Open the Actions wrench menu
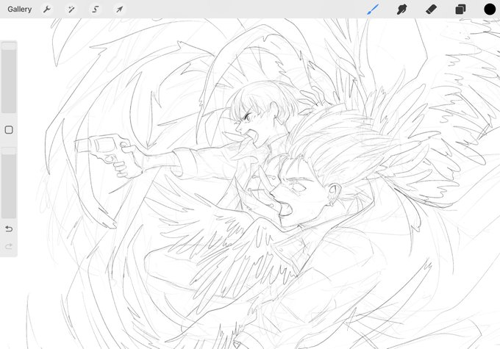Viewport: 500px width, 349px height. 47,10
